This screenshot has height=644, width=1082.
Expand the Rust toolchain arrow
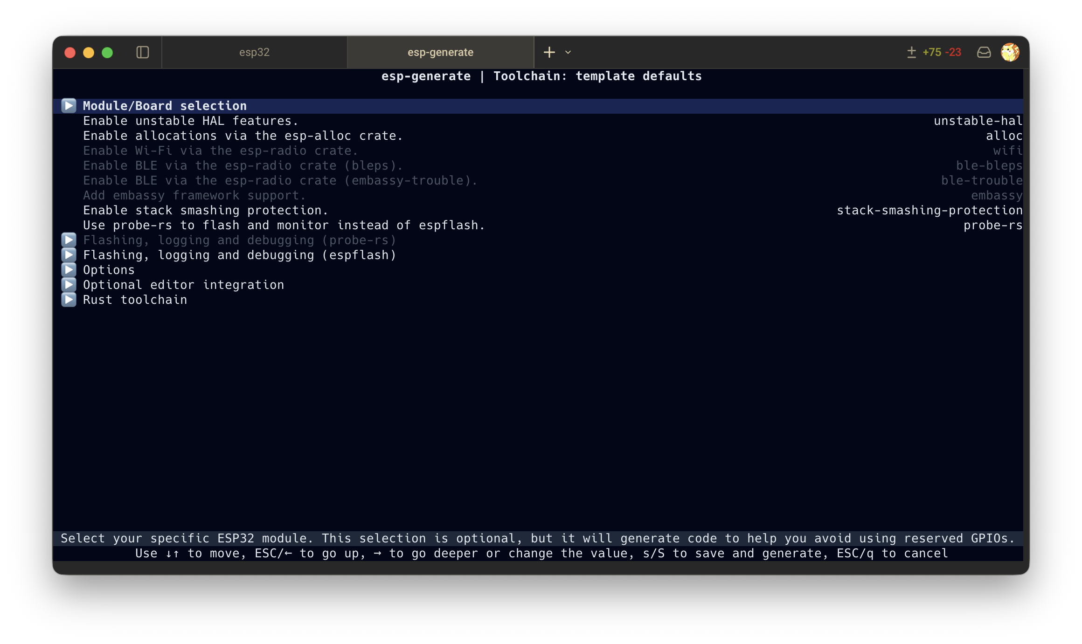pyautogui.click(x=69, y=300)
